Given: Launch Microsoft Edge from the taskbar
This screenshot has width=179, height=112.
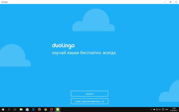Looking at the screenshot, I should [x=33, y=109].
